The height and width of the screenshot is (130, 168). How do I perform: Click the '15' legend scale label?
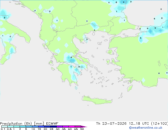(39, 129)
